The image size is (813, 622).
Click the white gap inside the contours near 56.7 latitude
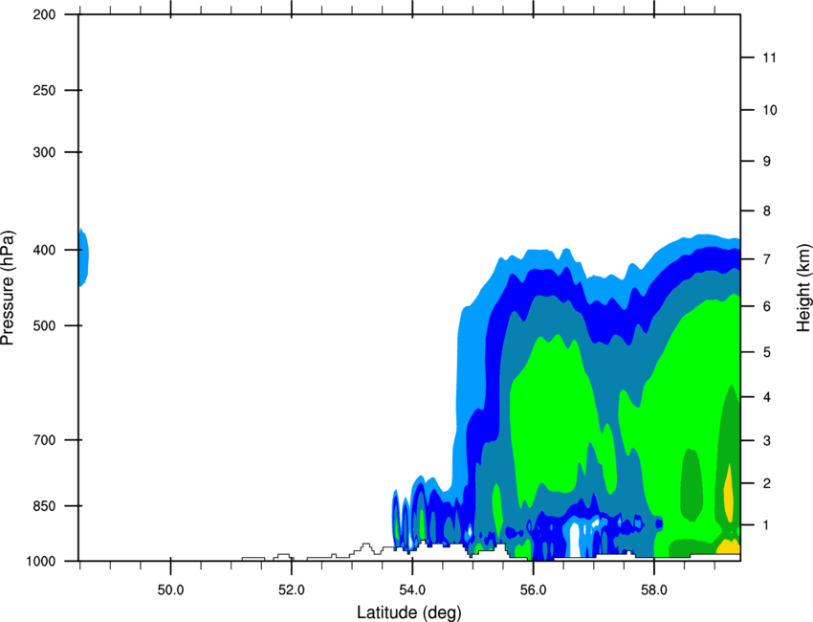click(575, 541)
